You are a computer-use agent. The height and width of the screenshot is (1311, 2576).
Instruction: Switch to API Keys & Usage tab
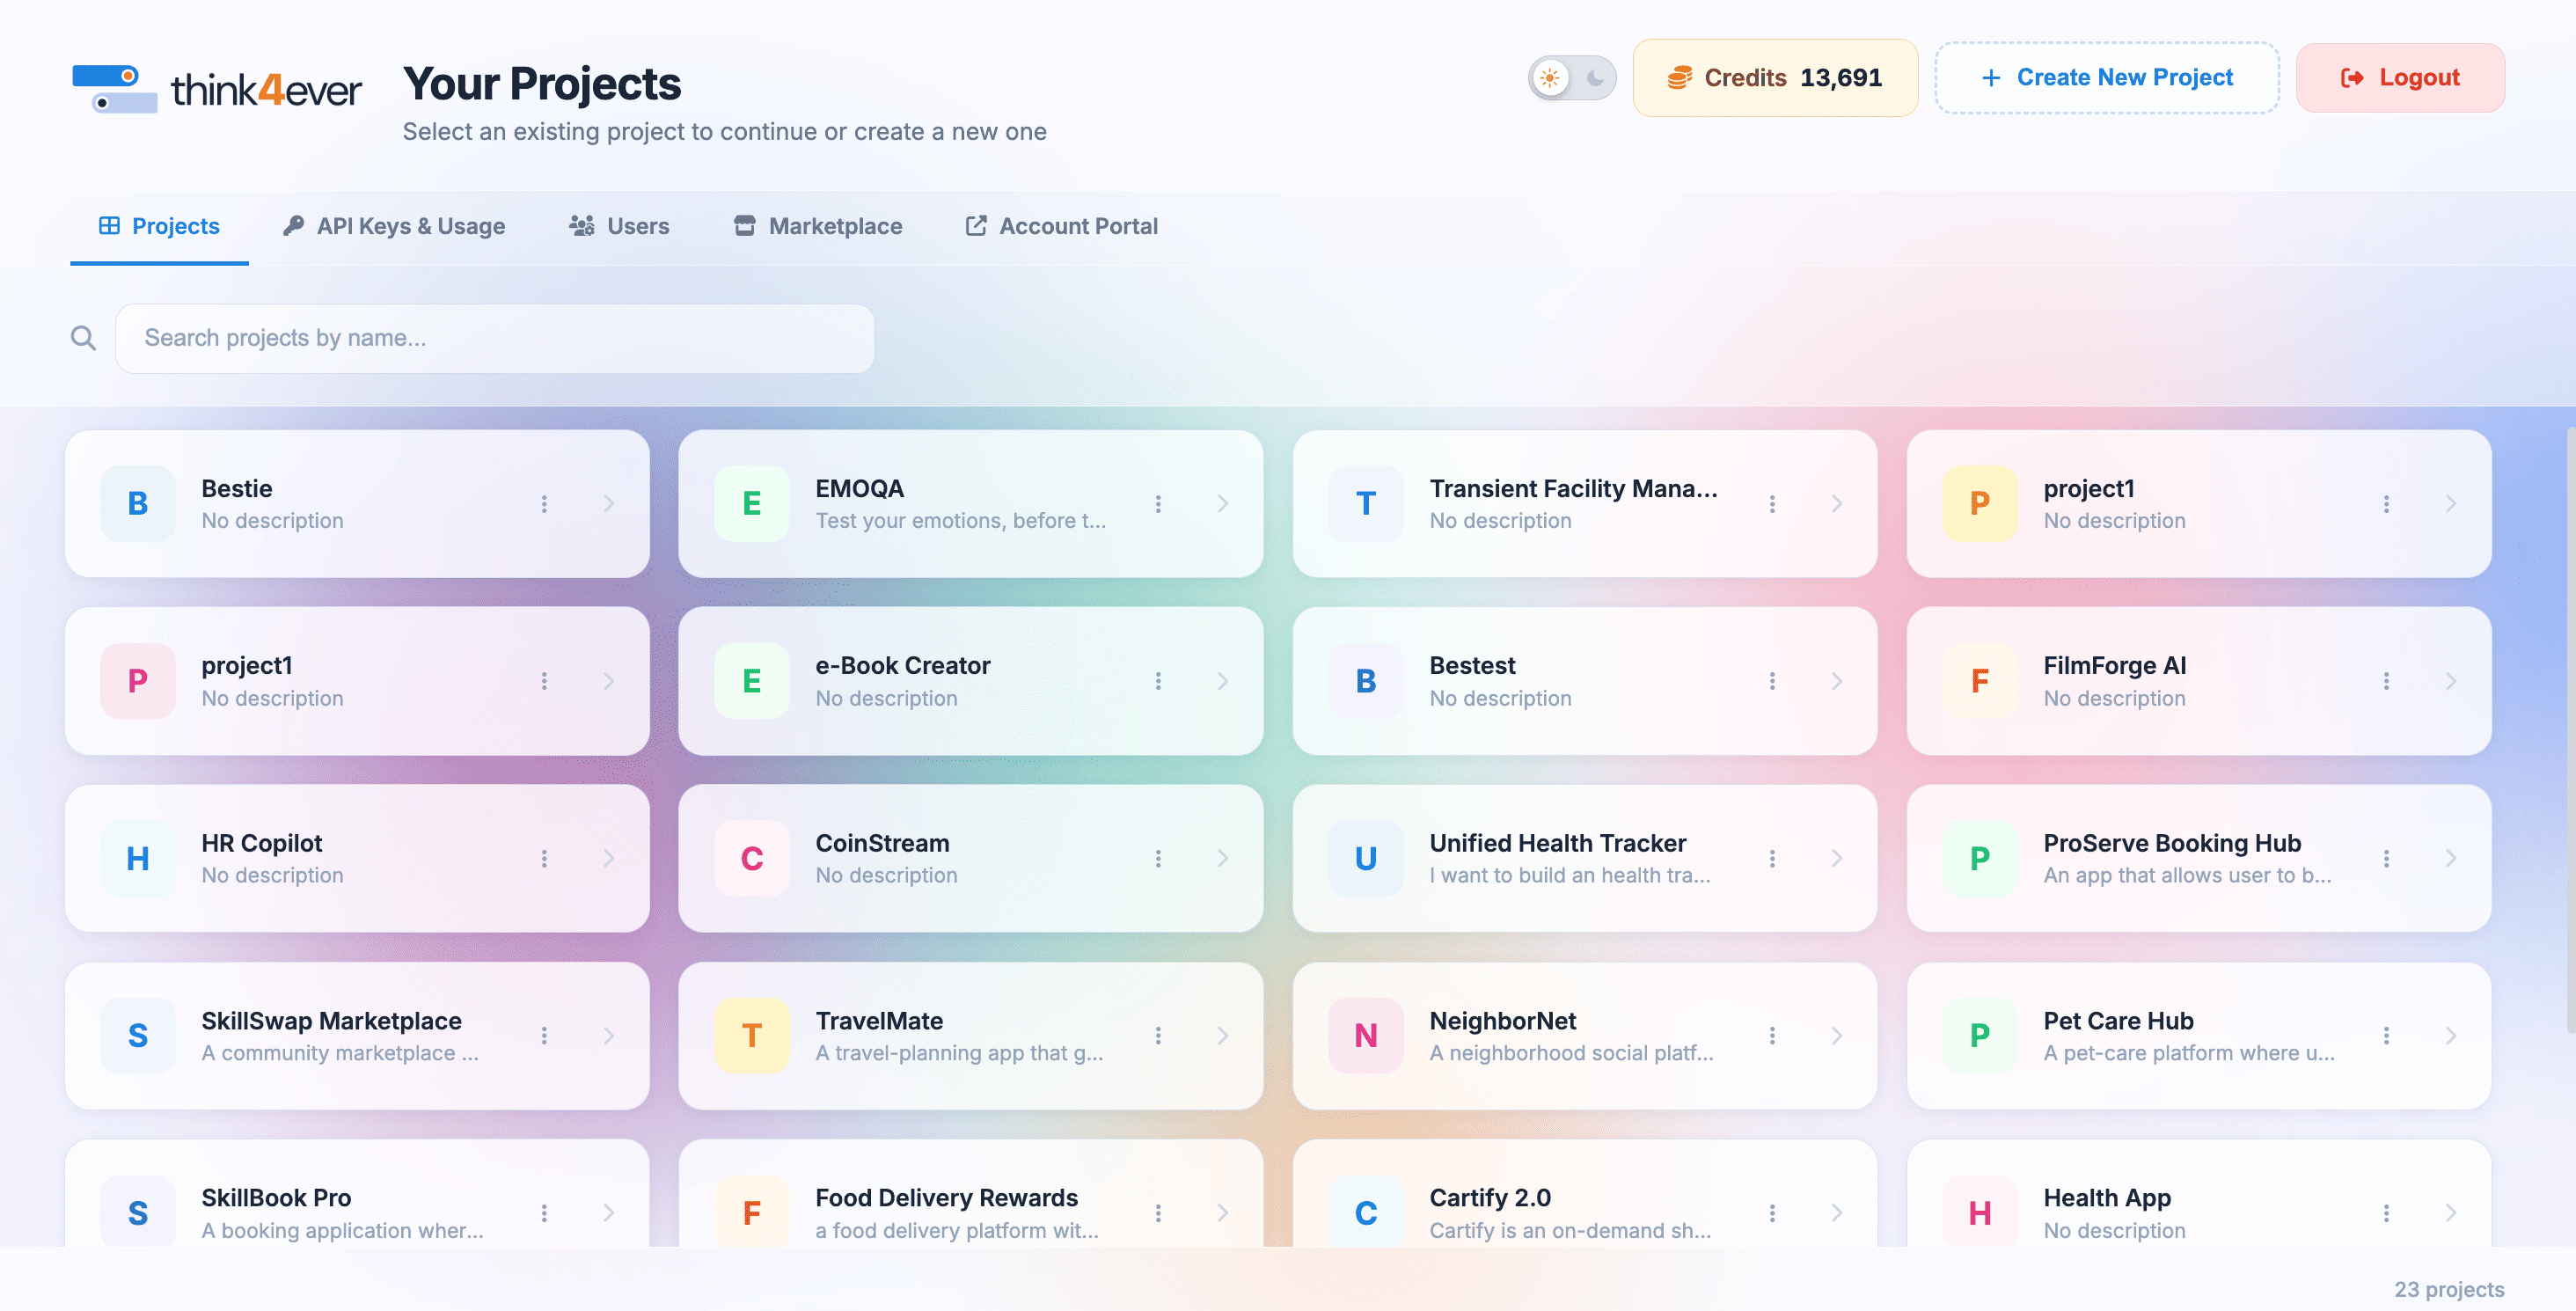point(394,226)
